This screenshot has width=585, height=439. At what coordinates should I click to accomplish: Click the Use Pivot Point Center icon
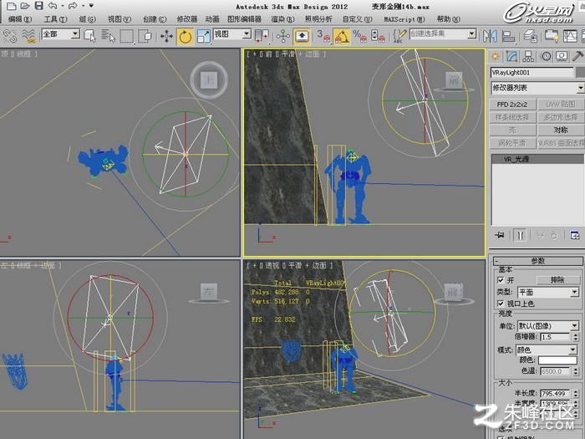262,36
